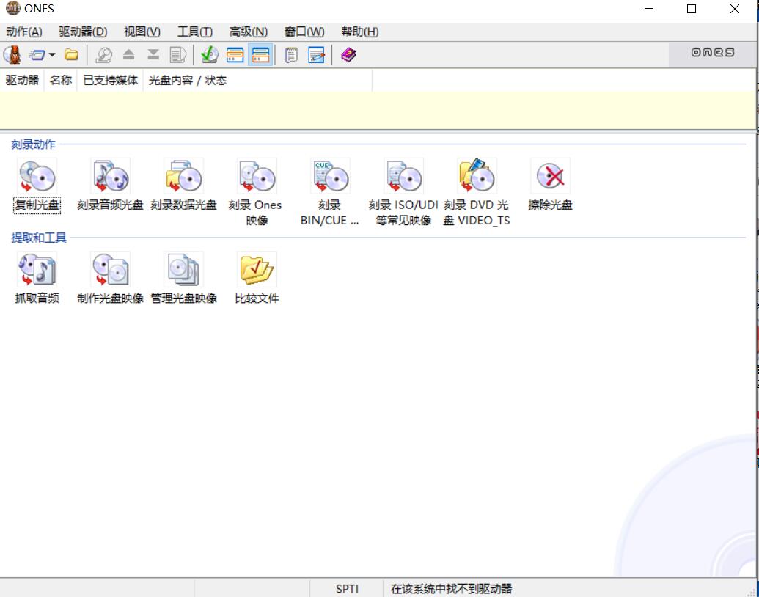759x597 pixels.
Task: Choose the 刻录数据光盘 action
Action: pyautogui.click(x=183, y=186)
